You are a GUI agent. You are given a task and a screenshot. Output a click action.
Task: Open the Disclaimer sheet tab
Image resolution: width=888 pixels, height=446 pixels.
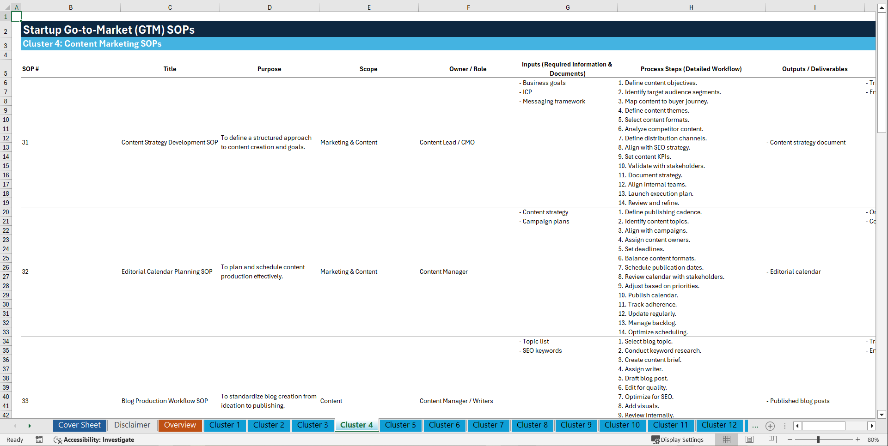tap(132, 425)
